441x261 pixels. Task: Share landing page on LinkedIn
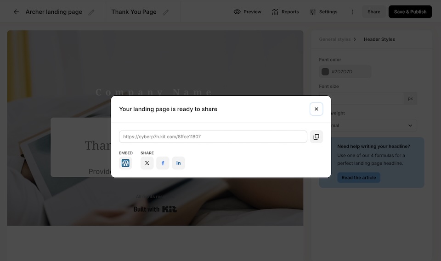point(178,163)
